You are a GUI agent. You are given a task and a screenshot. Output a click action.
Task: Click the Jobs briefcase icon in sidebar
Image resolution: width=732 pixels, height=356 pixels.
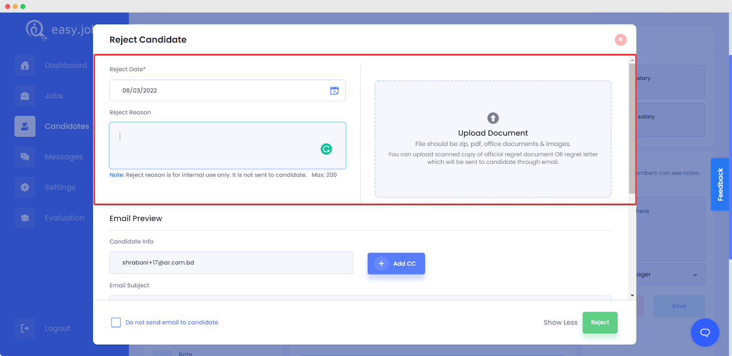click(25, 96)
